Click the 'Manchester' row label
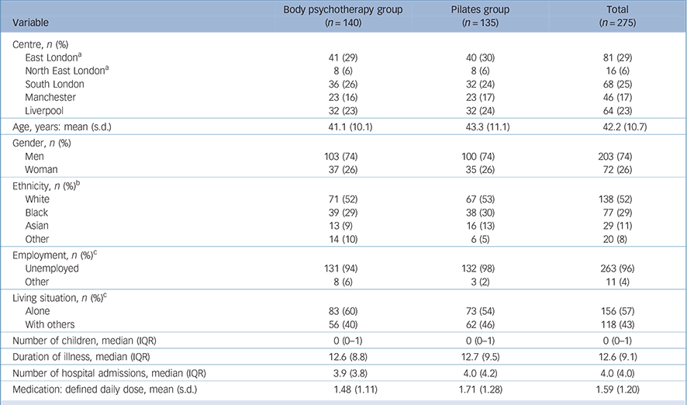687x405 pixels. [x=50, y=96]
